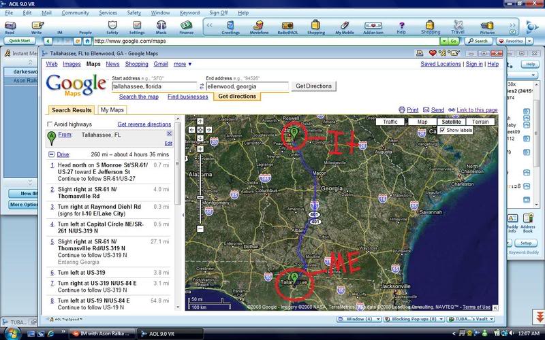Open the Favorites dropdown arrow

point(529,41)
